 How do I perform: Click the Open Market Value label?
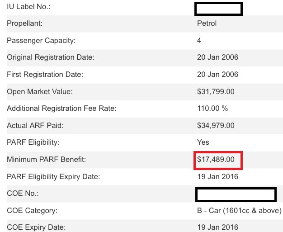[x=40, y=91]
